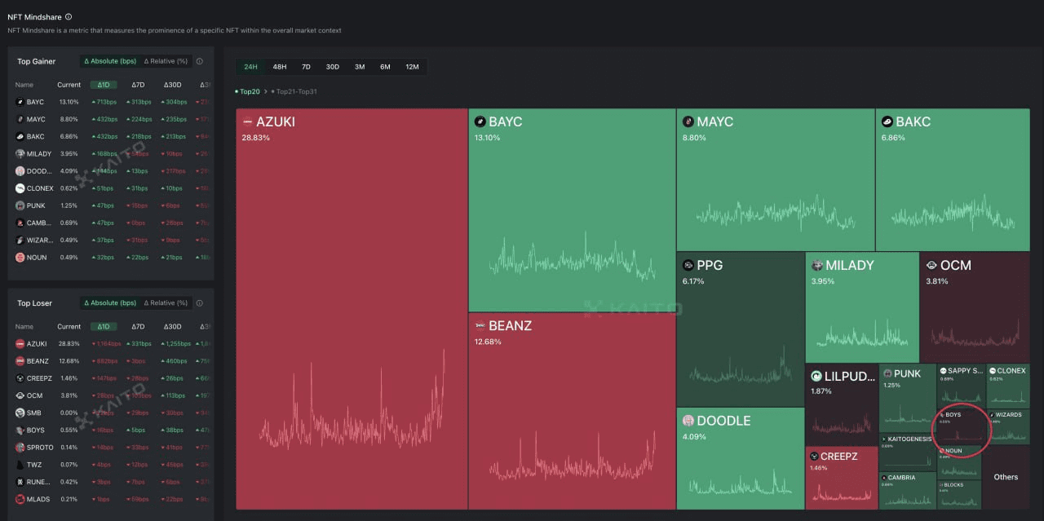1044x521 pixels.
Task: Open the BAKC treemap tile
Action: tap(953, 179)
